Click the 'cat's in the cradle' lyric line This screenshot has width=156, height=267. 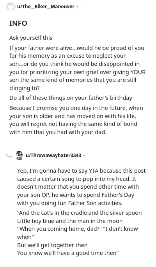(x=79, y=213)
